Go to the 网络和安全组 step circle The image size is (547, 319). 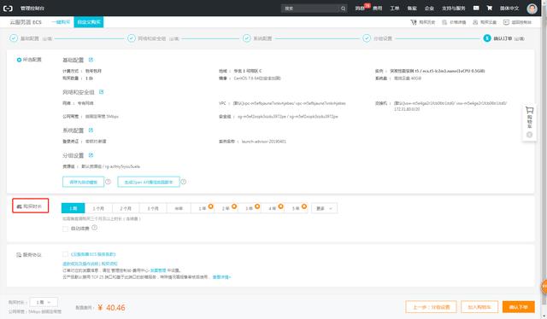pos(132,38)
